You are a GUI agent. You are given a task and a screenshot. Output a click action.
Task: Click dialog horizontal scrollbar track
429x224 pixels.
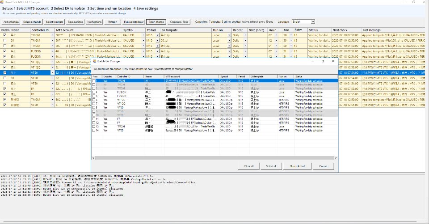coord(214,158)
